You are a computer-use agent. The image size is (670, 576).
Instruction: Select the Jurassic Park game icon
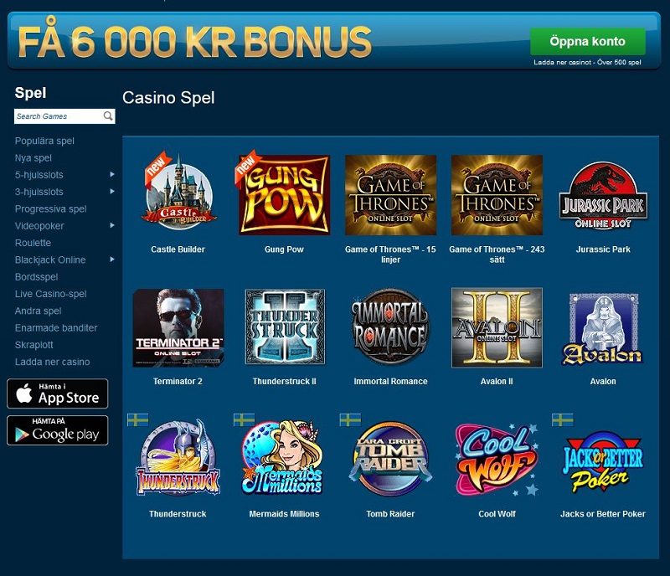point(603,195)
